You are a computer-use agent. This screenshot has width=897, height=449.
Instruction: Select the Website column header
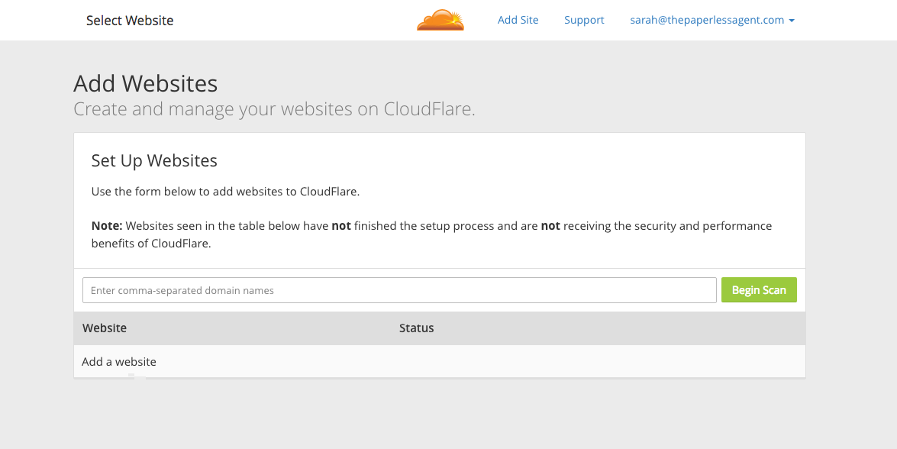tap(105, 328)
